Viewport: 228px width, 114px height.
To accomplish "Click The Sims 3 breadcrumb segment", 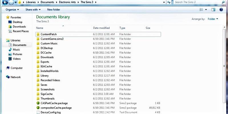I will tap(87, 2).
